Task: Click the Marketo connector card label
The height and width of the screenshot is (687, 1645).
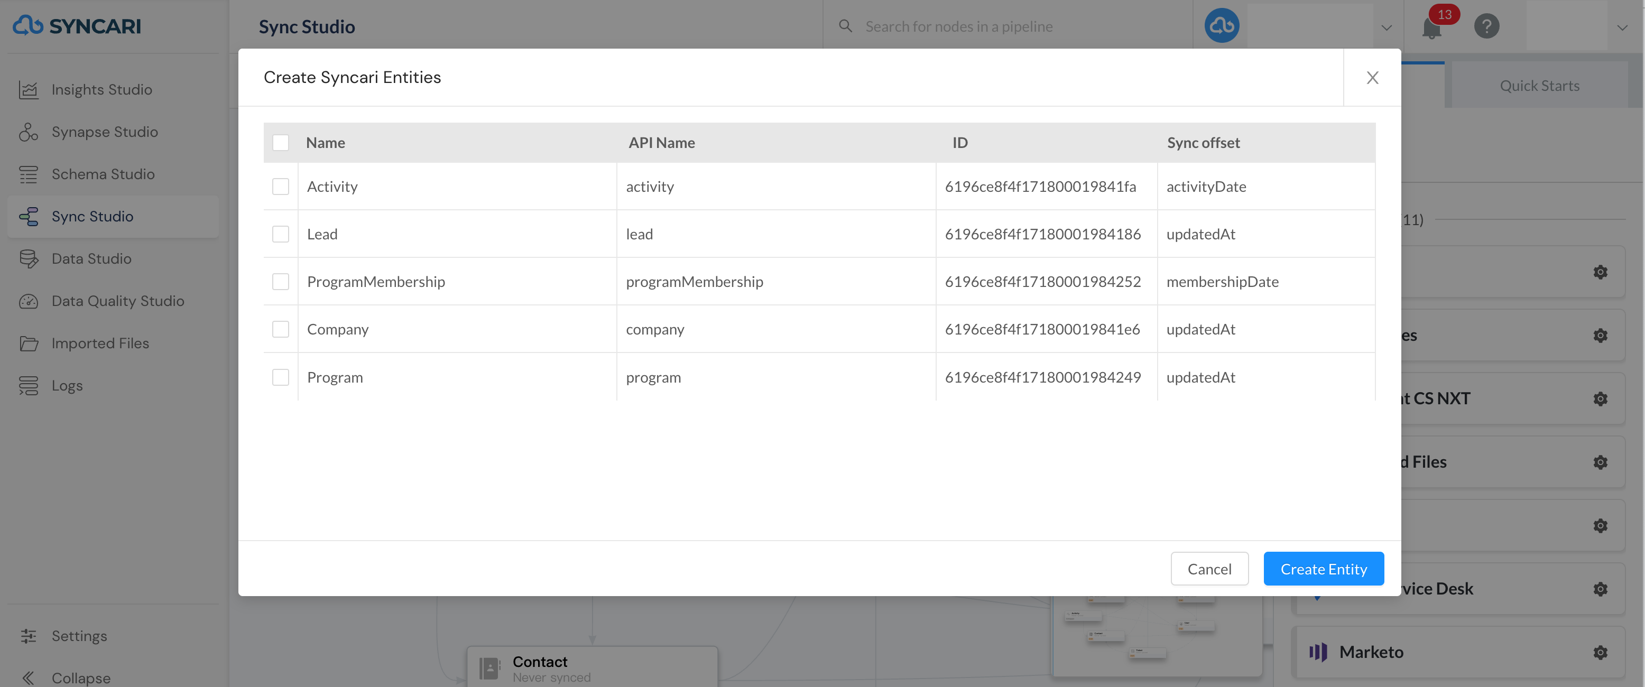Action: (1371, 653)
